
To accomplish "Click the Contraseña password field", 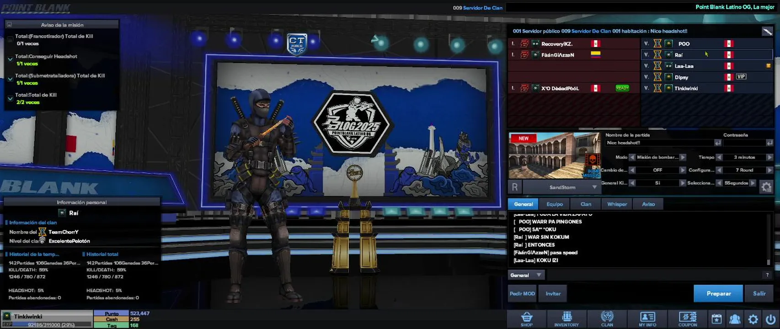I will pos(744,143).
